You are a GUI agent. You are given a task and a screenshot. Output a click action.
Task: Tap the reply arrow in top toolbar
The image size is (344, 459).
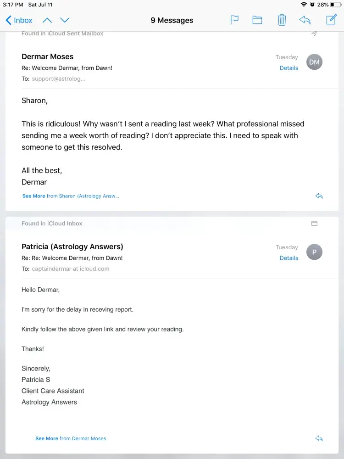click(305, 20)
